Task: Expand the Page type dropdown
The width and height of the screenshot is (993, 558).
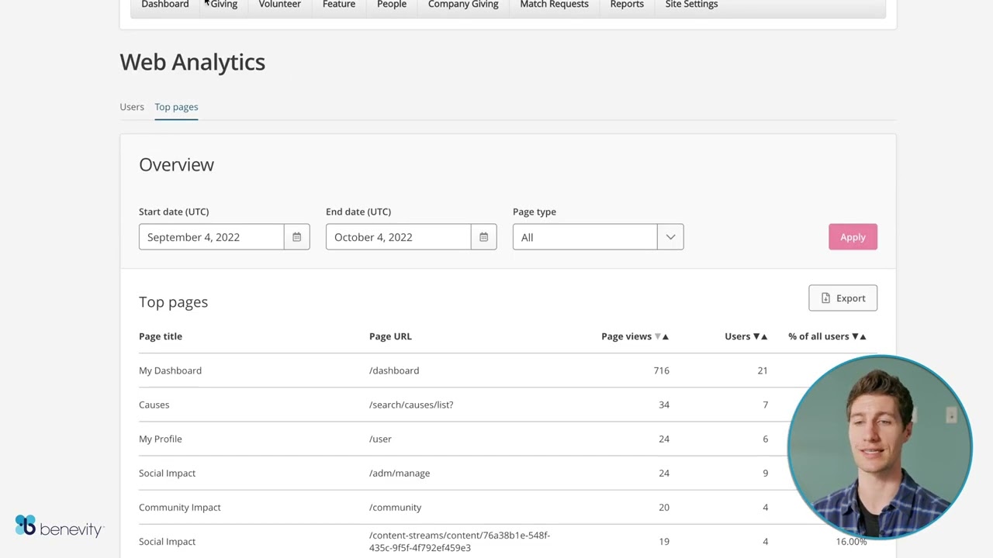Action: click(670, 237)
